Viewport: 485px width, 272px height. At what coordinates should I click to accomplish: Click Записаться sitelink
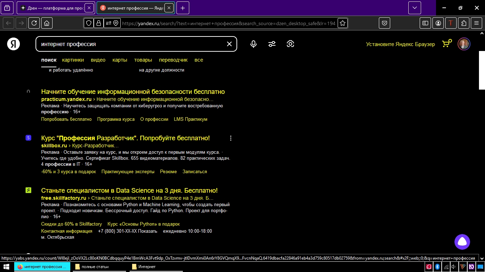pyautogui.click(x=195, y=172)
